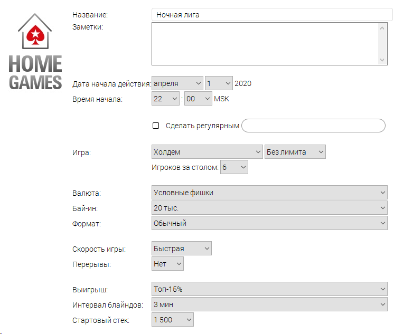Click the MSK timezone text

pyautogui.click(x=221, y=99)
